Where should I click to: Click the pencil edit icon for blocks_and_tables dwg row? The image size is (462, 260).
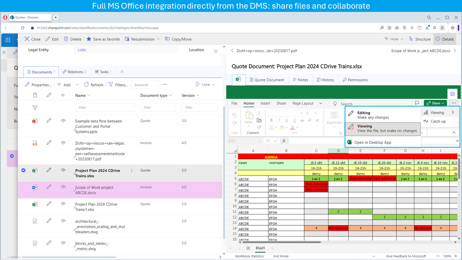click(49, 243)
